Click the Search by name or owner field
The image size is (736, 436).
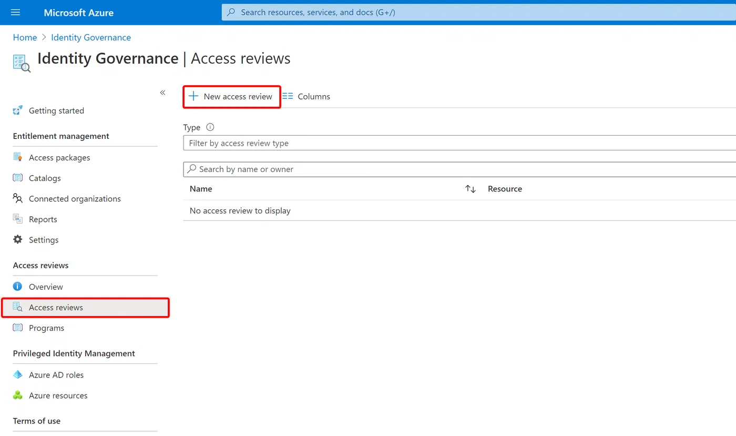click(x=459, y=169)
